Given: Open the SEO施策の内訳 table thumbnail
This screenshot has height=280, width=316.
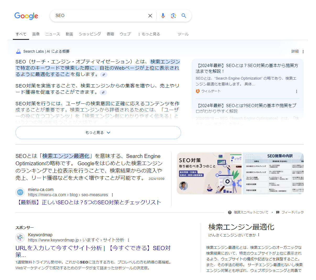Looking at the screenshot, I should coord(273,173).
